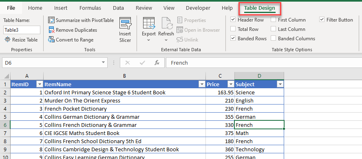Open the Subject column filter dropdown
The width and height of the screenshot is (362, 159).
[x=280, y=84]
